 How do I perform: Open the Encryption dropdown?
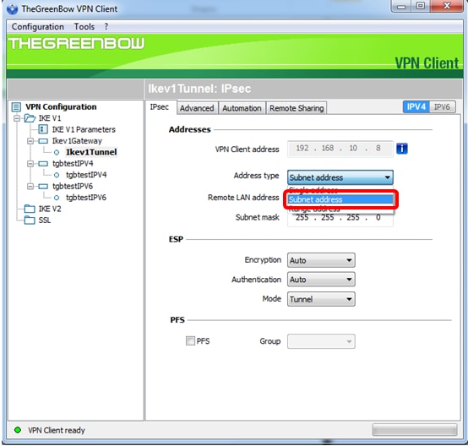[321, 260]
